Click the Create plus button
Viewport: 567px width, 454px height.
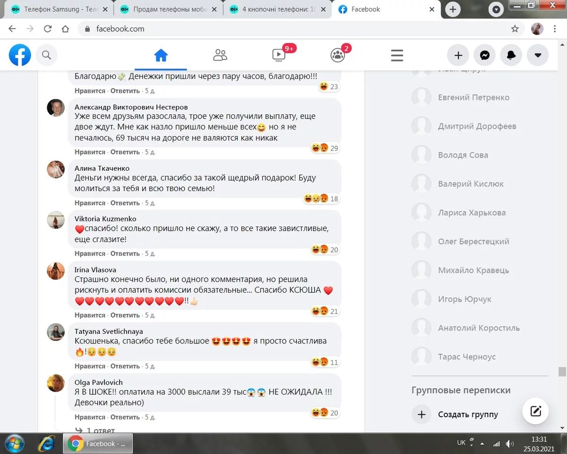point(458,55)
